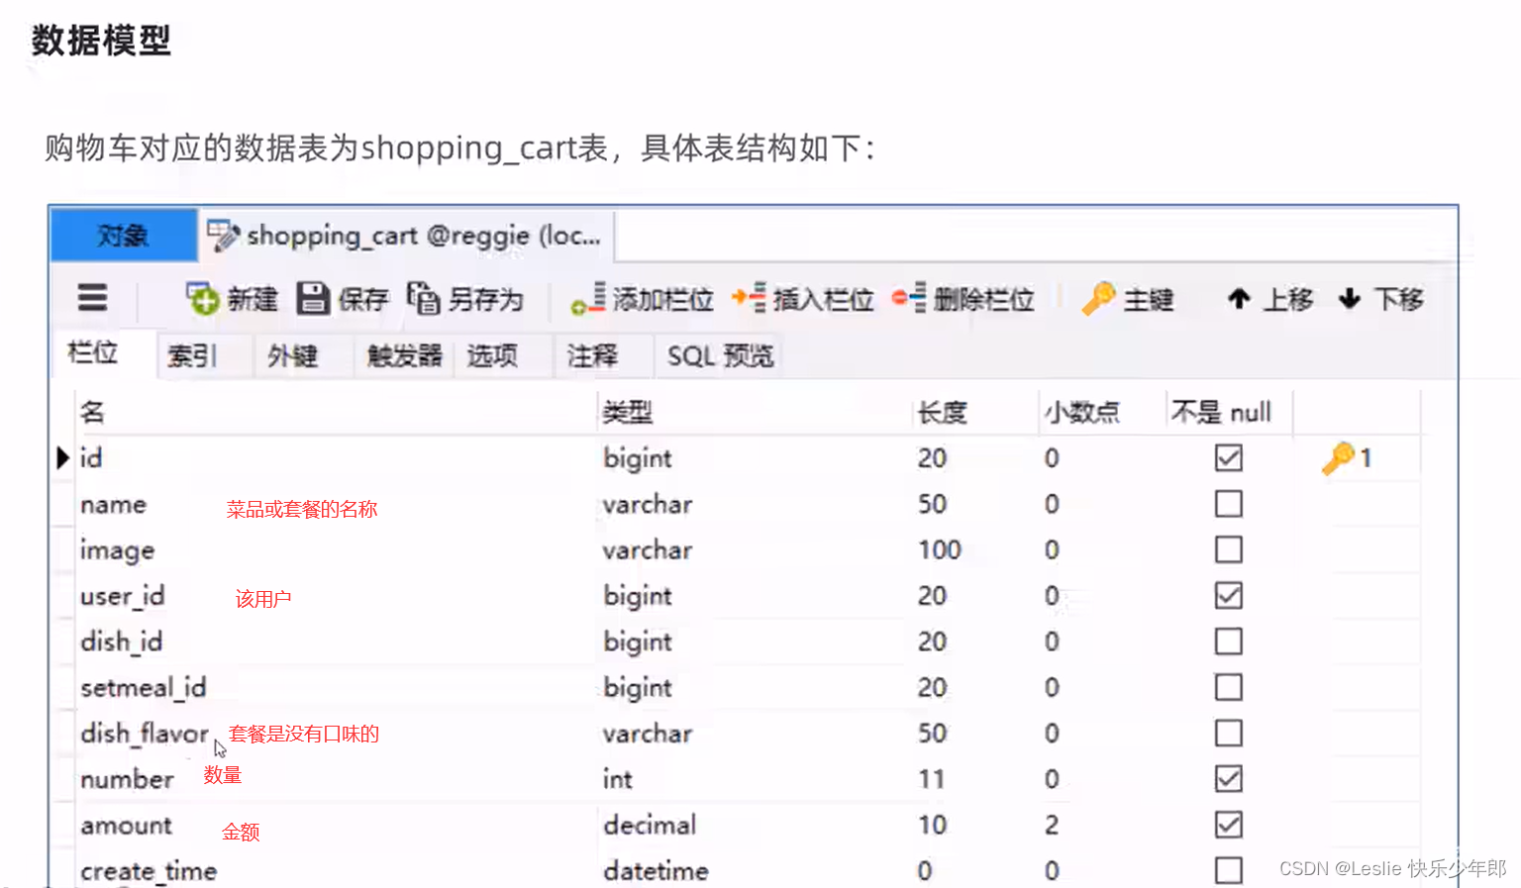Click 另存为 (Save As) button

pos(465,299)
